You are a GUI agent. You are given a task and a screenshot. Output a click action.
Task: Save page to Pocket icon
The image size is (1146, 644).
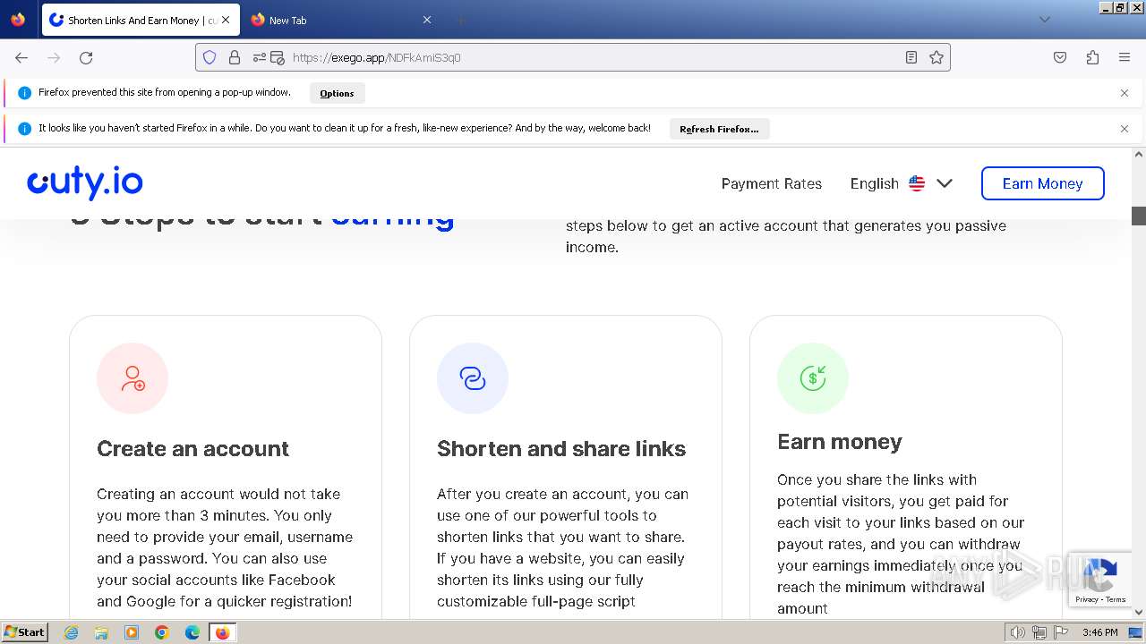(1060, 57)
